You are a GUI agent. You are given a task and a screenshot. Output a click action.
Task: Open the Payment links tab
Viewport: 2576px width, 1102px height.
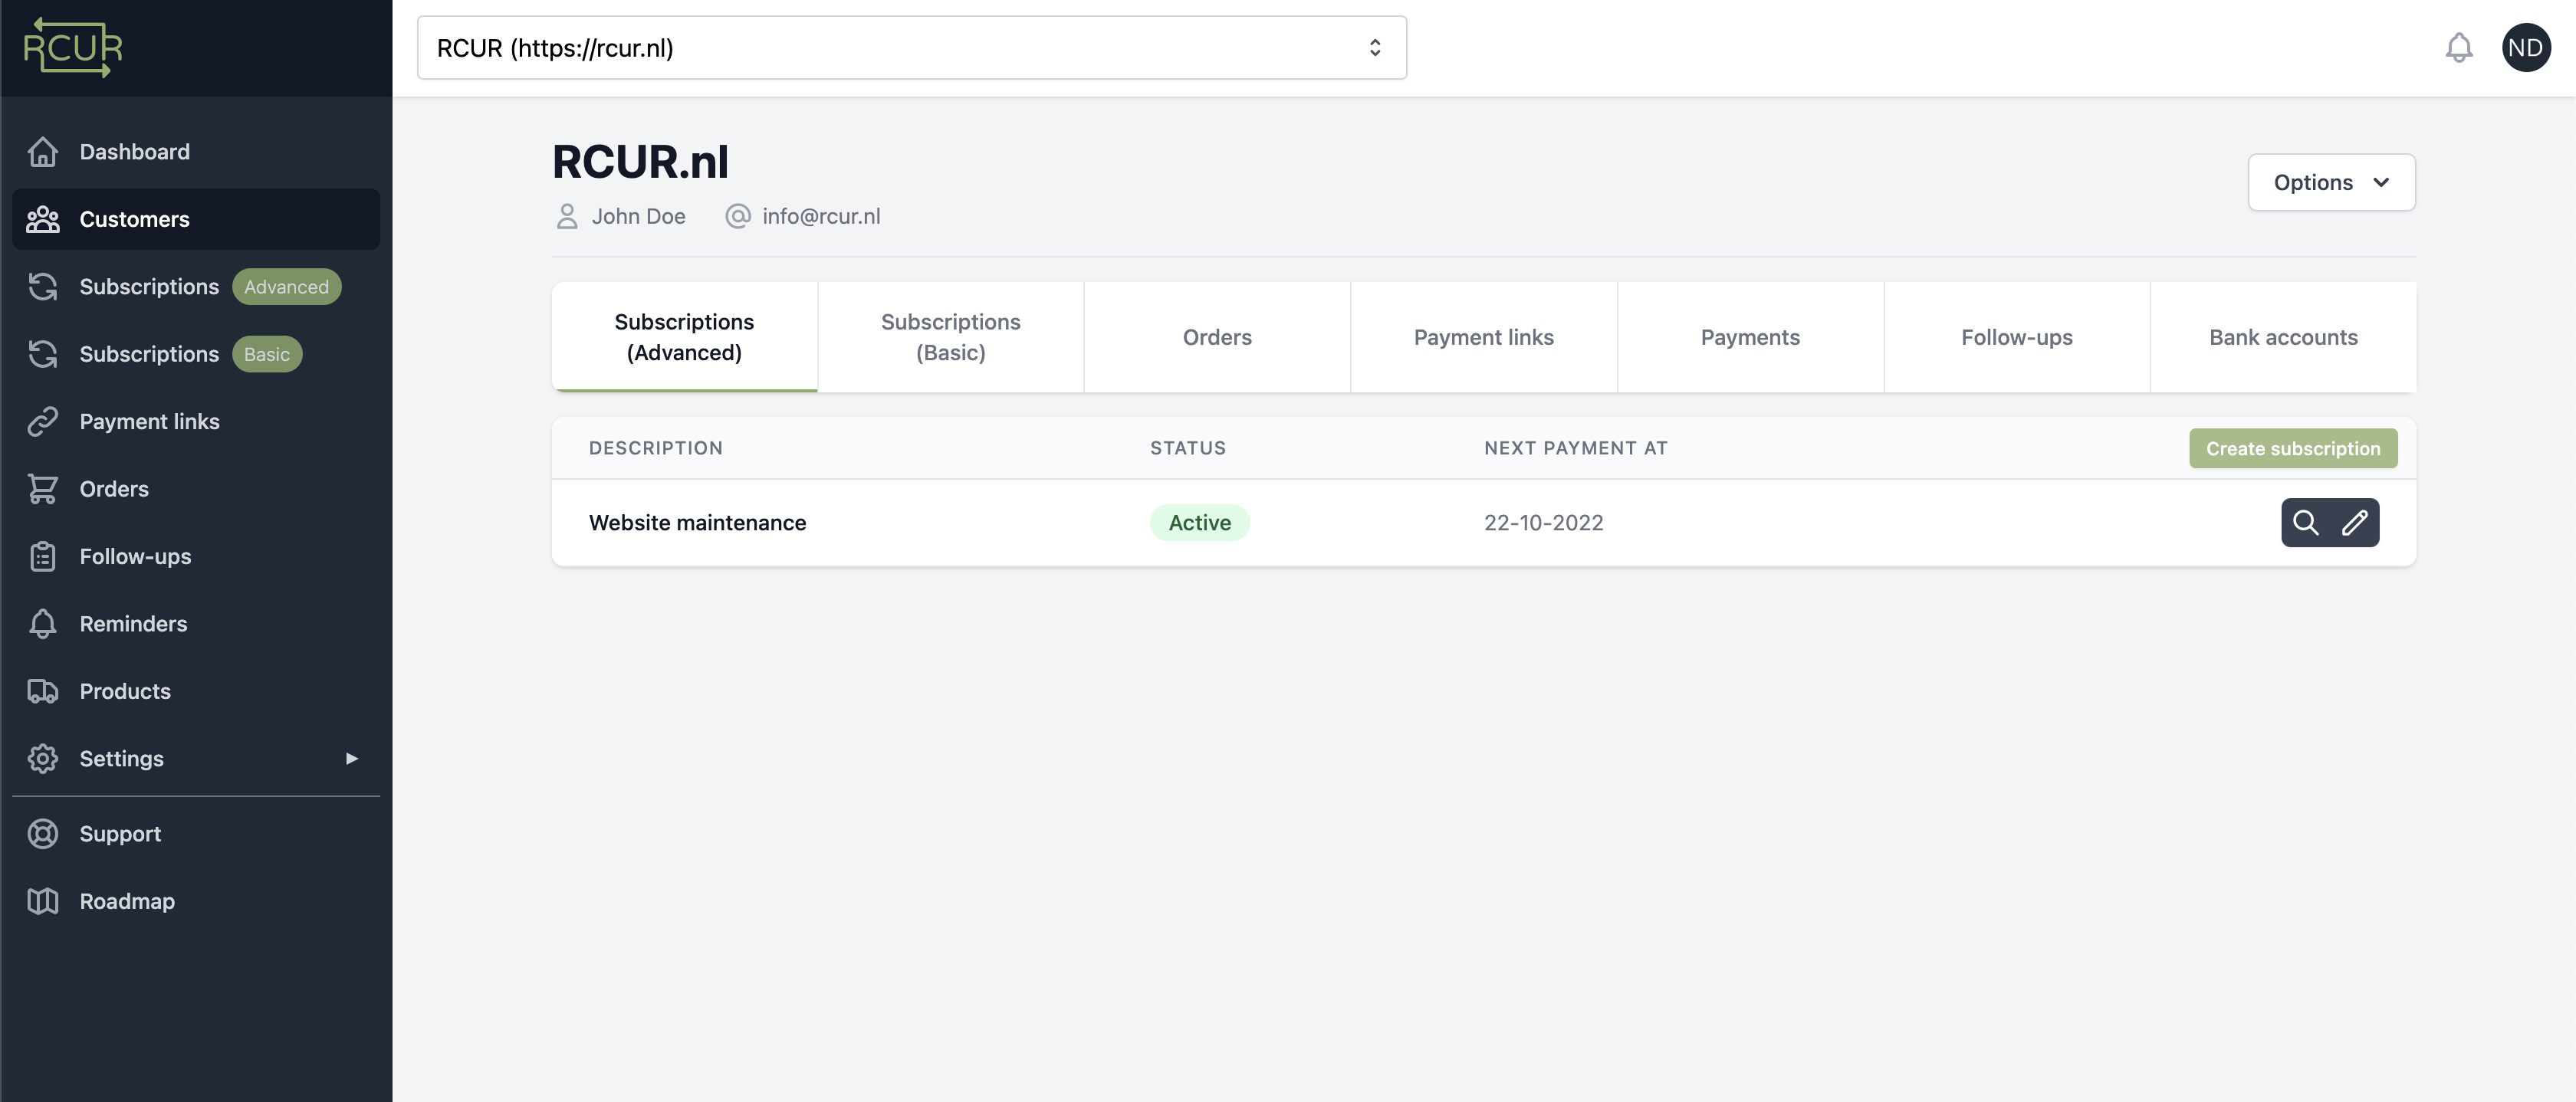click(1484, 337)
